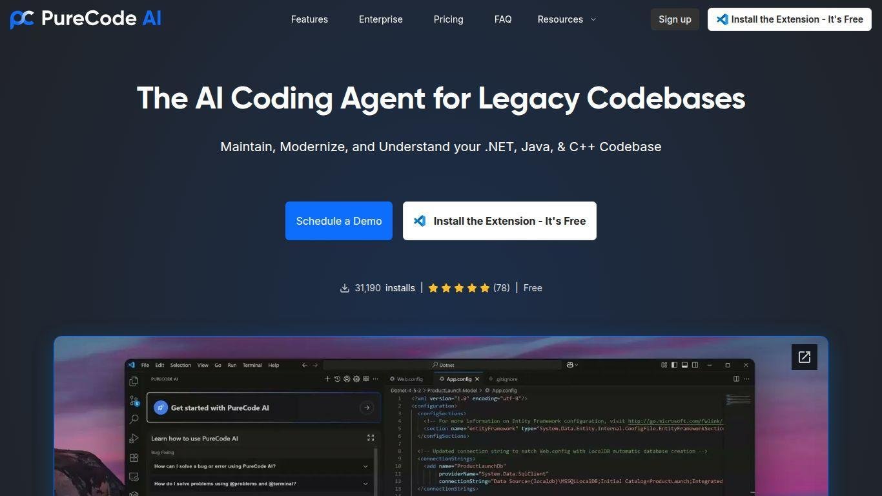Click the chat history icon in PureCode panel

pos(337,379)
